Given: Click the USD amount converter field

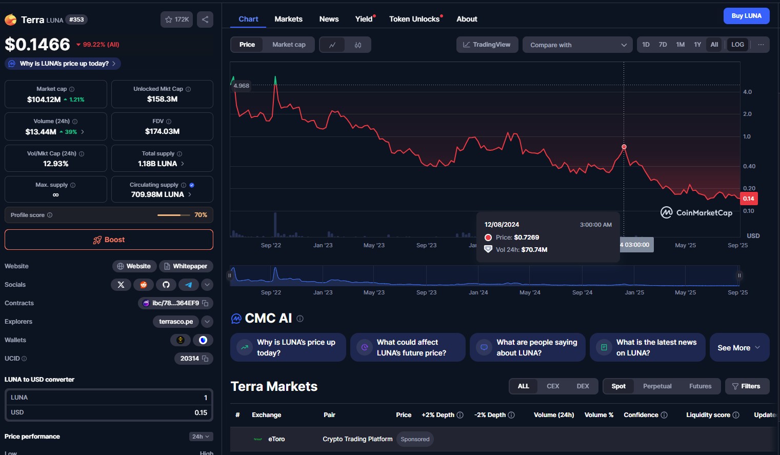Looking at the screenshot, I should point(109,412).
